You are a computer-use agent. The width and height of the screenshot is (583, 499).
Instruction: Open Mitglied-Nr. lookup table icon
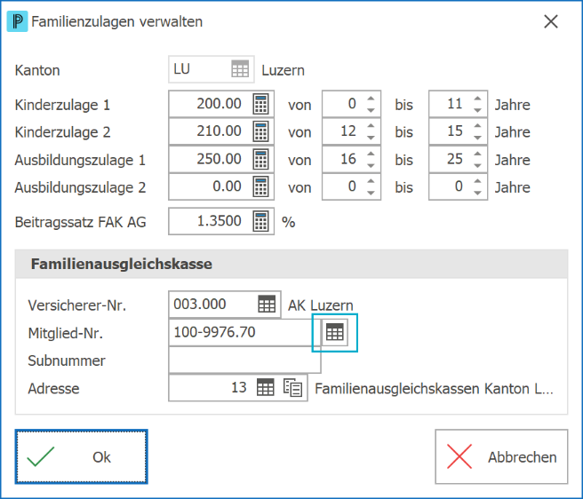pos(335,332)
